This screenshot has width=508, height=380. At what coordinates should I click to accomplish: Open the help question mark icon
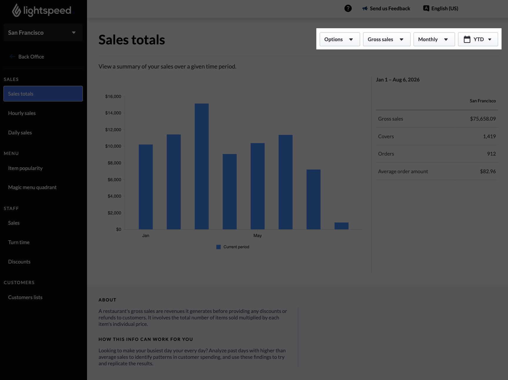point(348,9)
